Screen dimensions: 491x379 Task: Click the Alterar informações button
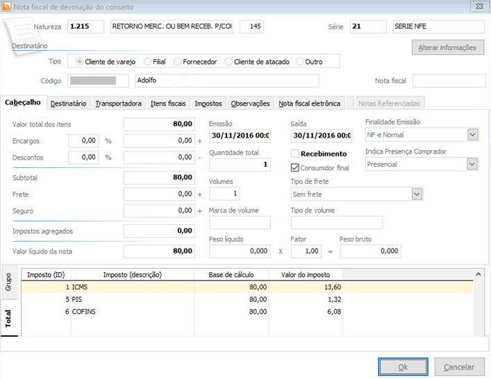[447, 48]
